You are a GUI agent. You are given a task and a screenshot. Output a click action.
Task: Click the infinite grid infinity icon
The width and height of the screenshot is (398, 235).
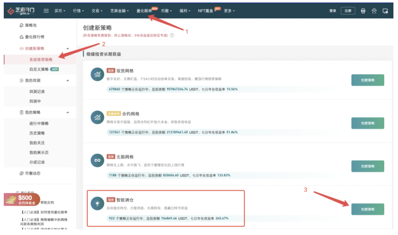point(97,160)
